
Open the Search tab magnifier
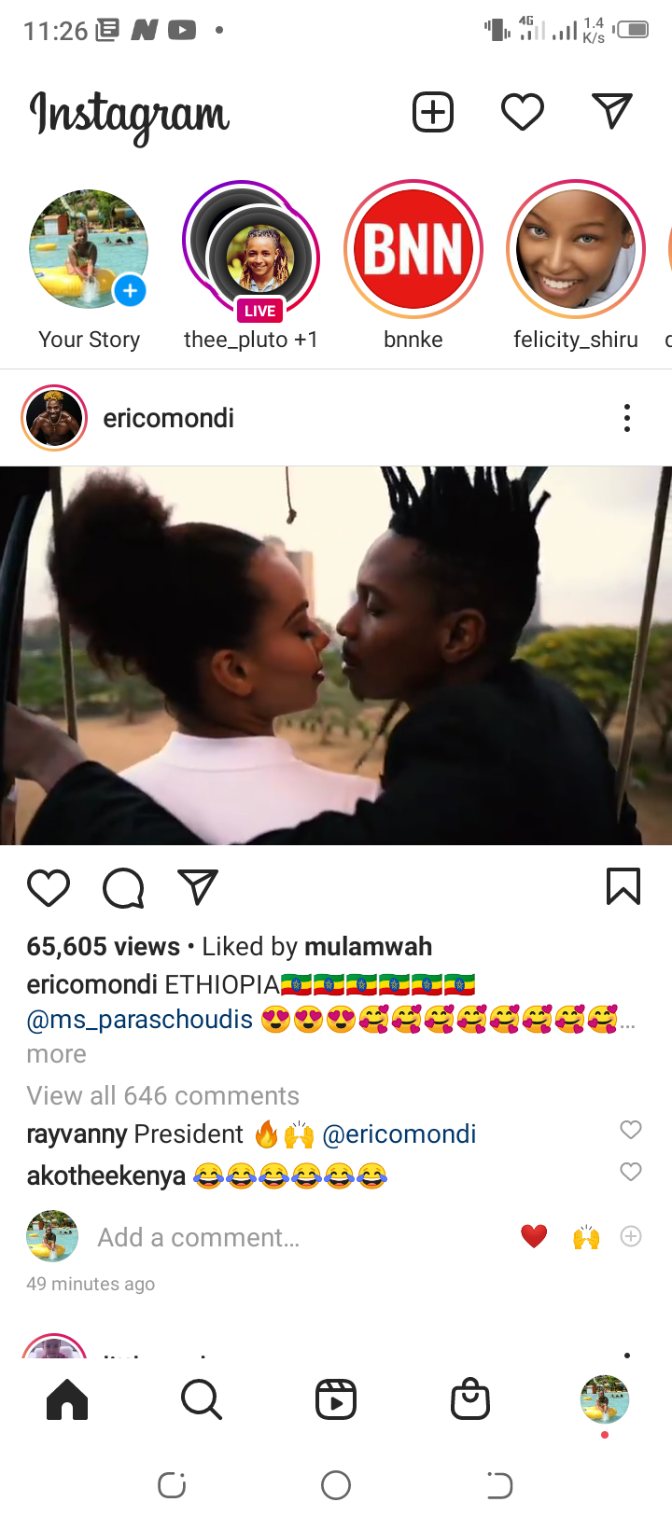[202, 1399]
